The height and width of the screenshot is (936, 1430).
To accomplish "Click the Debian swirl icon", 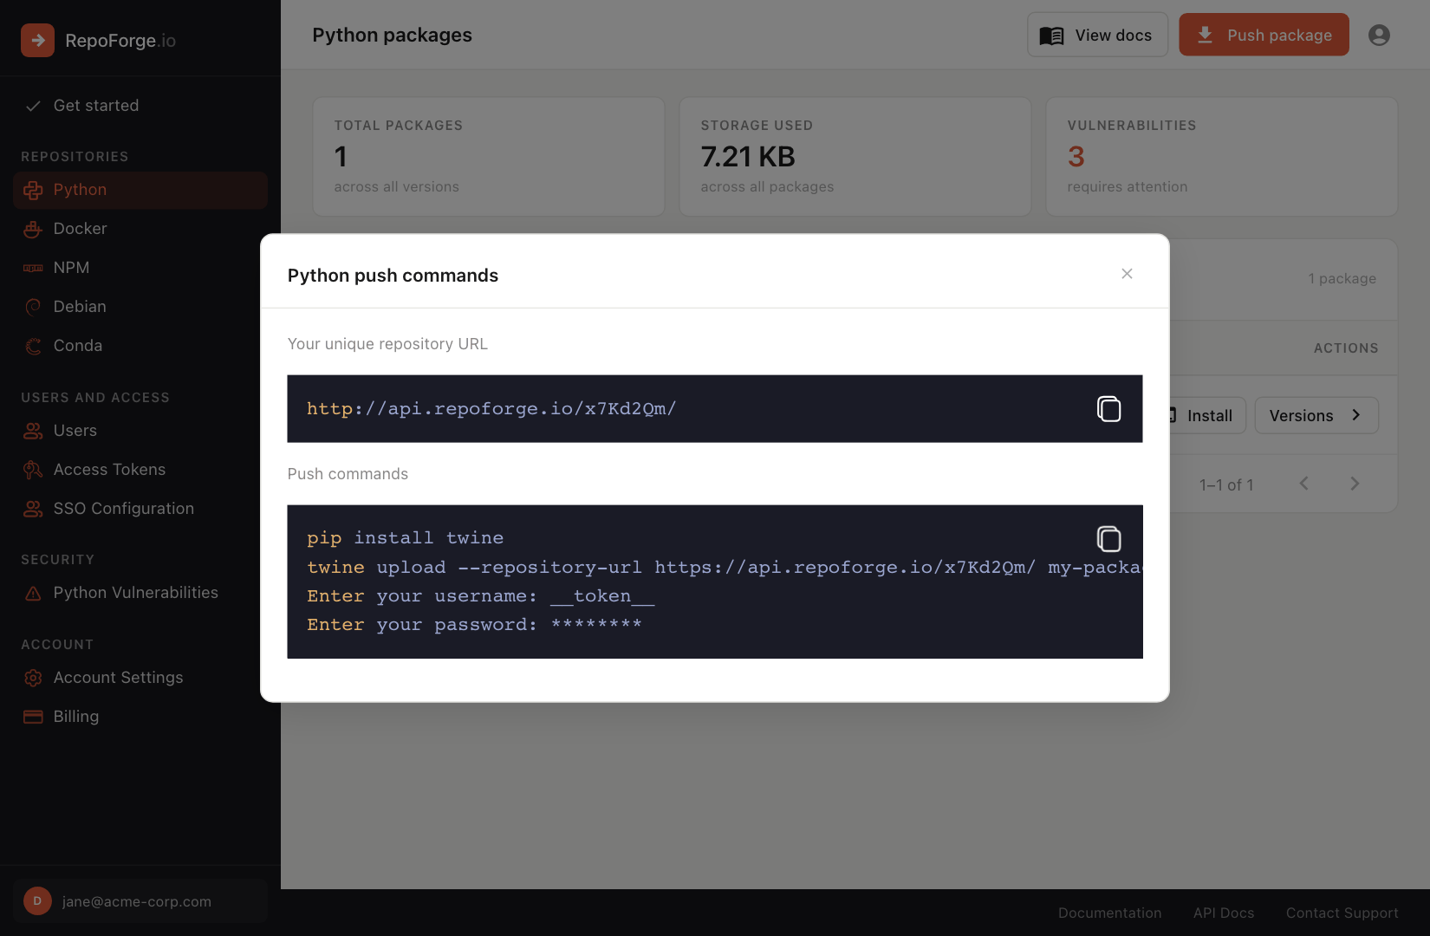I will point(33,307).
